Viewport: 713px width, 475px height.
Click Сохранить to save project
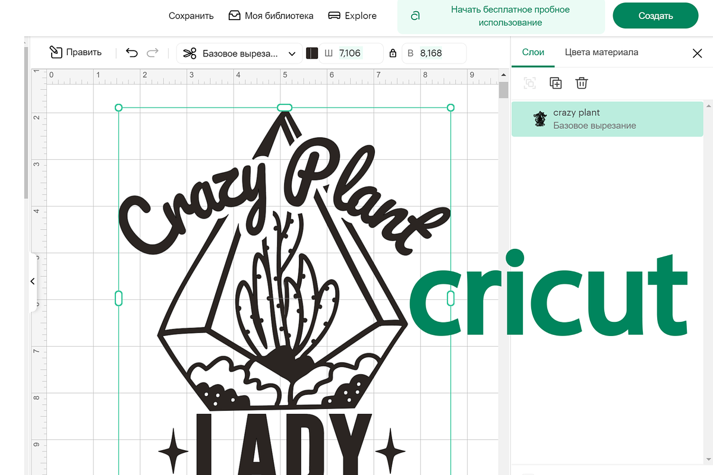[191, 16]
